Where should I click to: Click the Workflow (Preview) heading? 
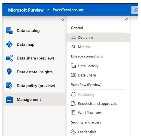(86, 85)
